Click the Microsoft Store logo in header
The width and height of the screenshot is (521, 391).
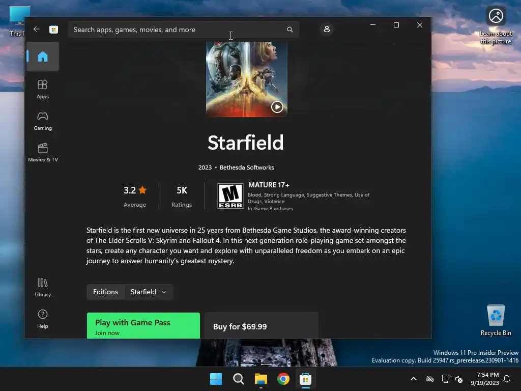tap(53, 30)
